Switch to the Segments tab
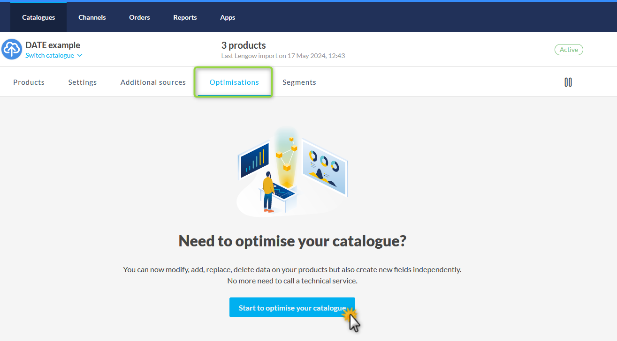Viewport: 617px width, 341px height. (x=299, y=82)
